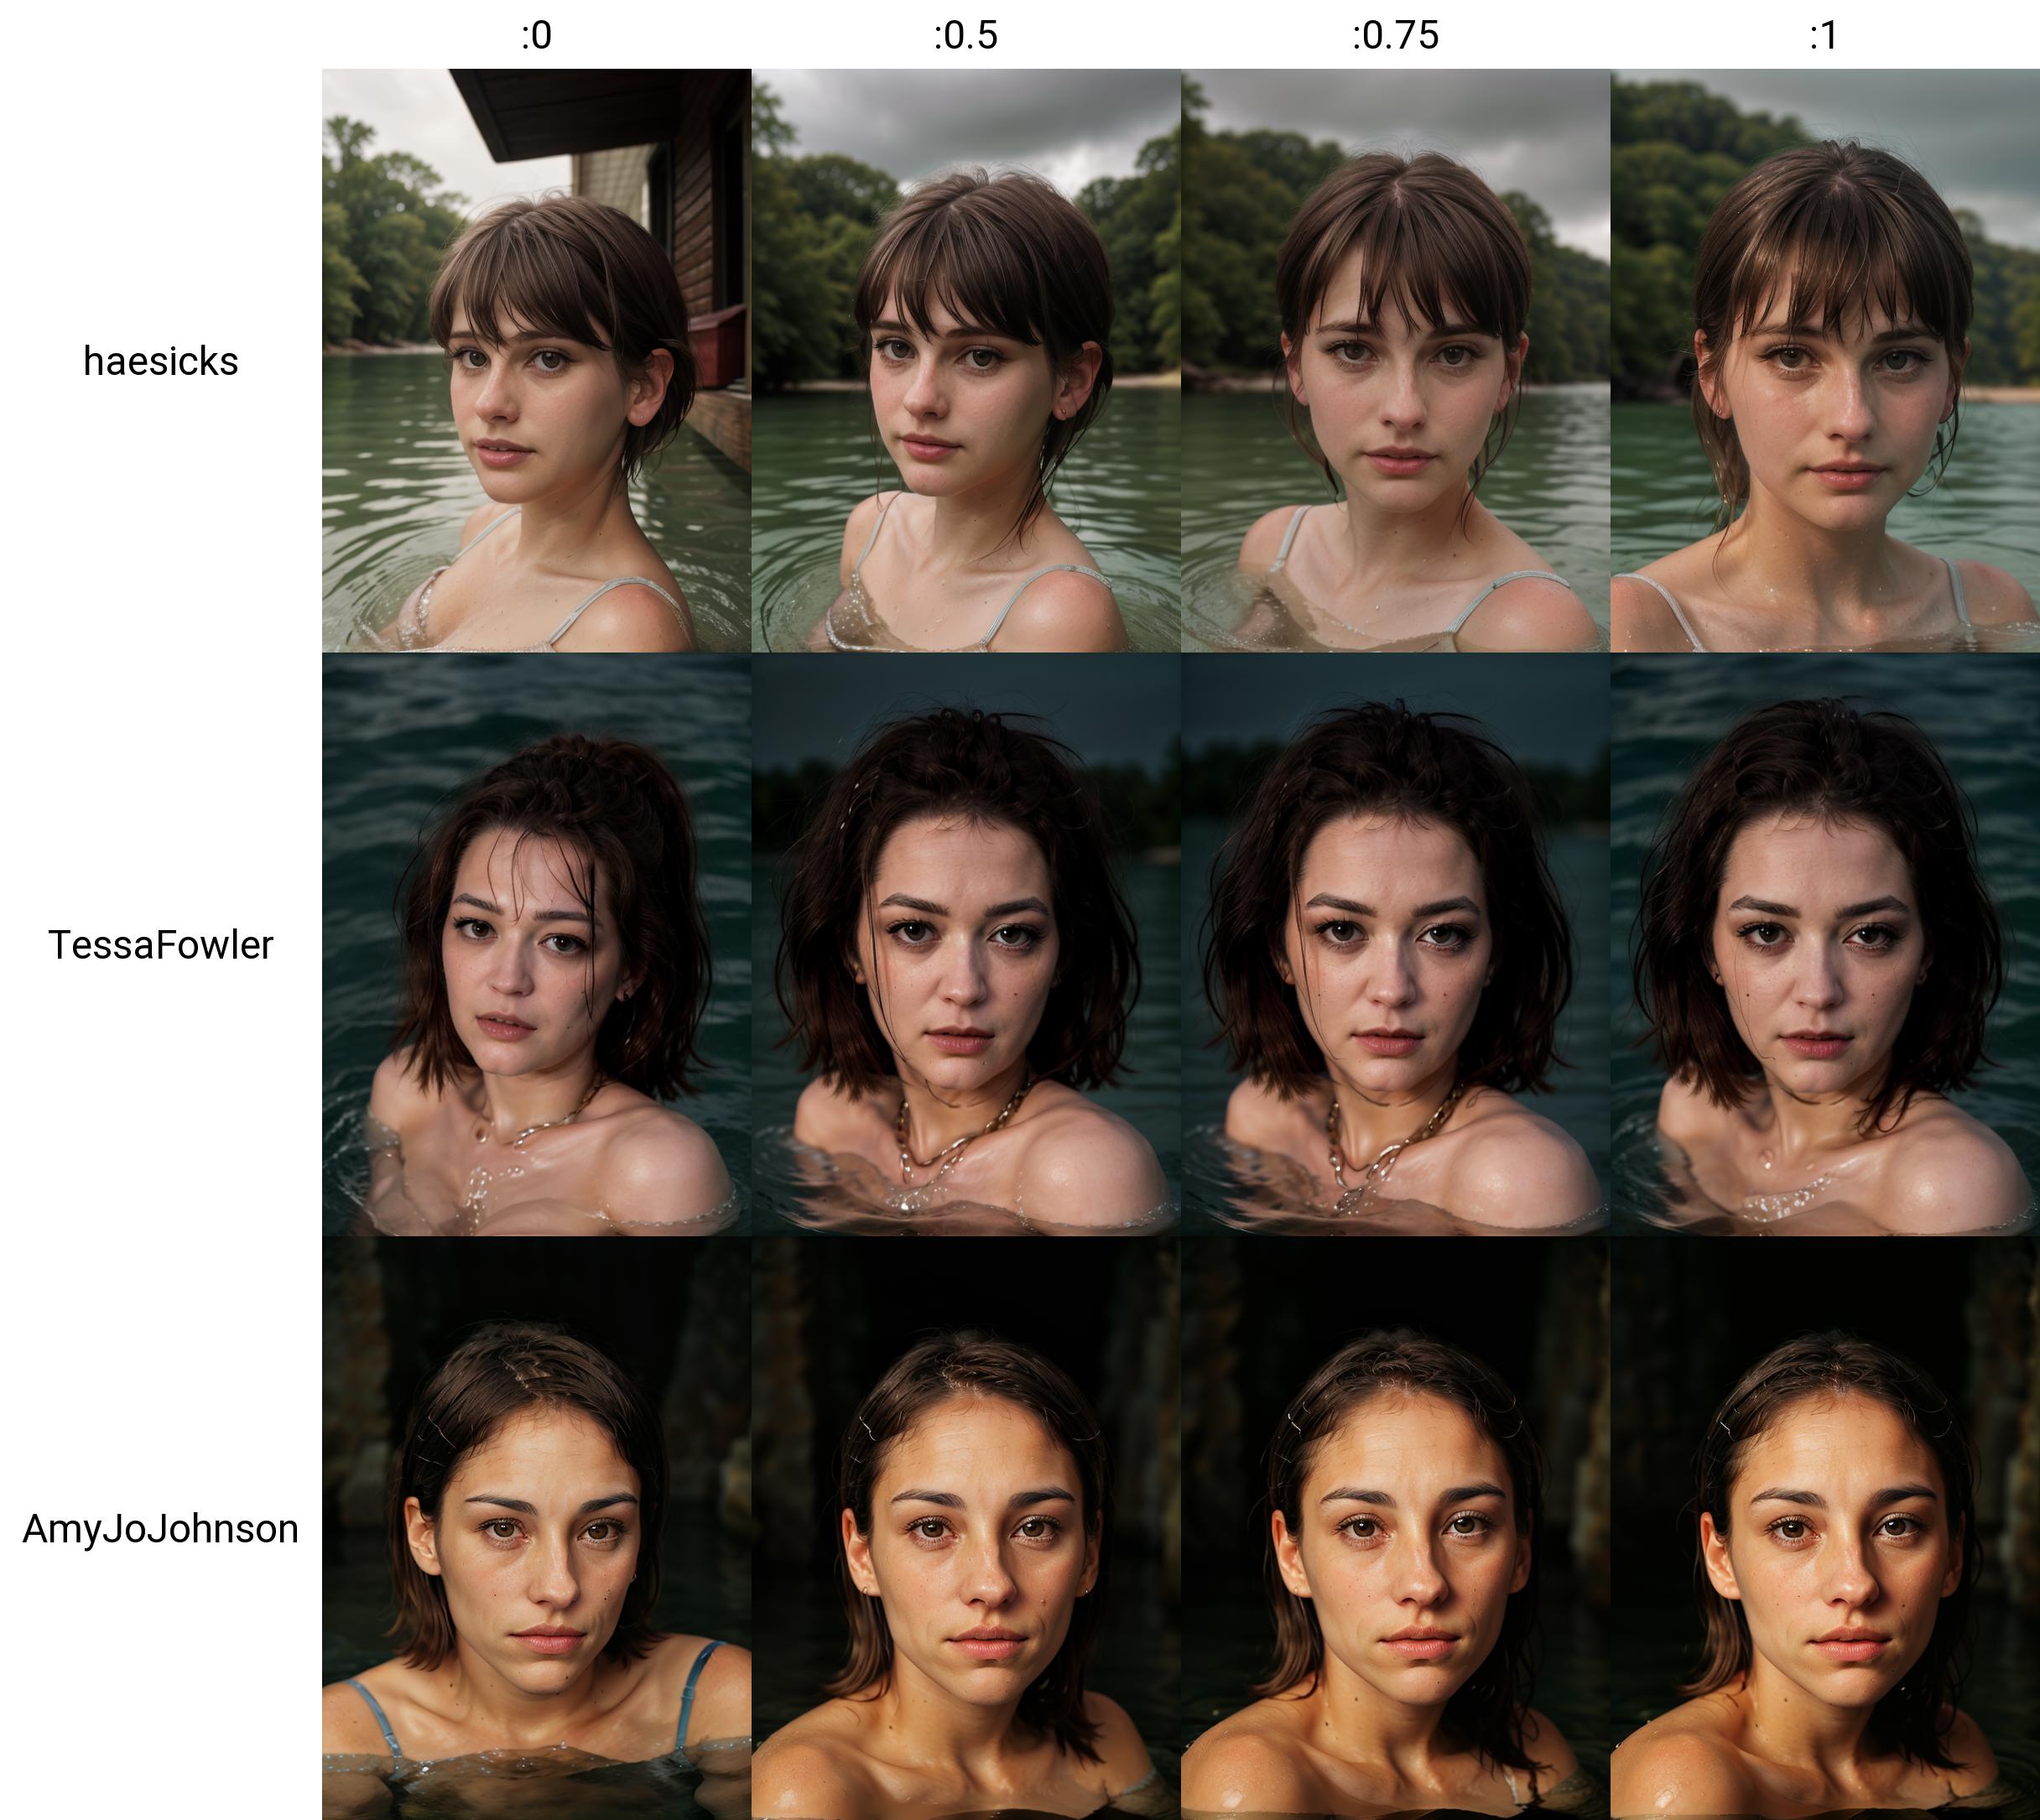This screenshot has width=2040, height=1820.
Task: View the TessaFowler image at weight :1
Action: (1825, 945)
